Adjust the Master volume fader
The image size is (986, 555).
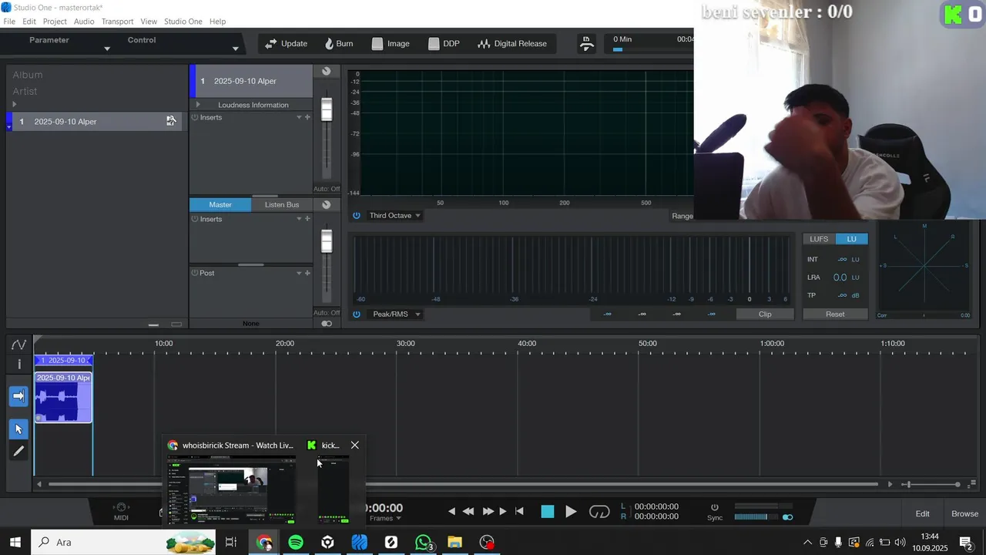click(x=327, y=241)
